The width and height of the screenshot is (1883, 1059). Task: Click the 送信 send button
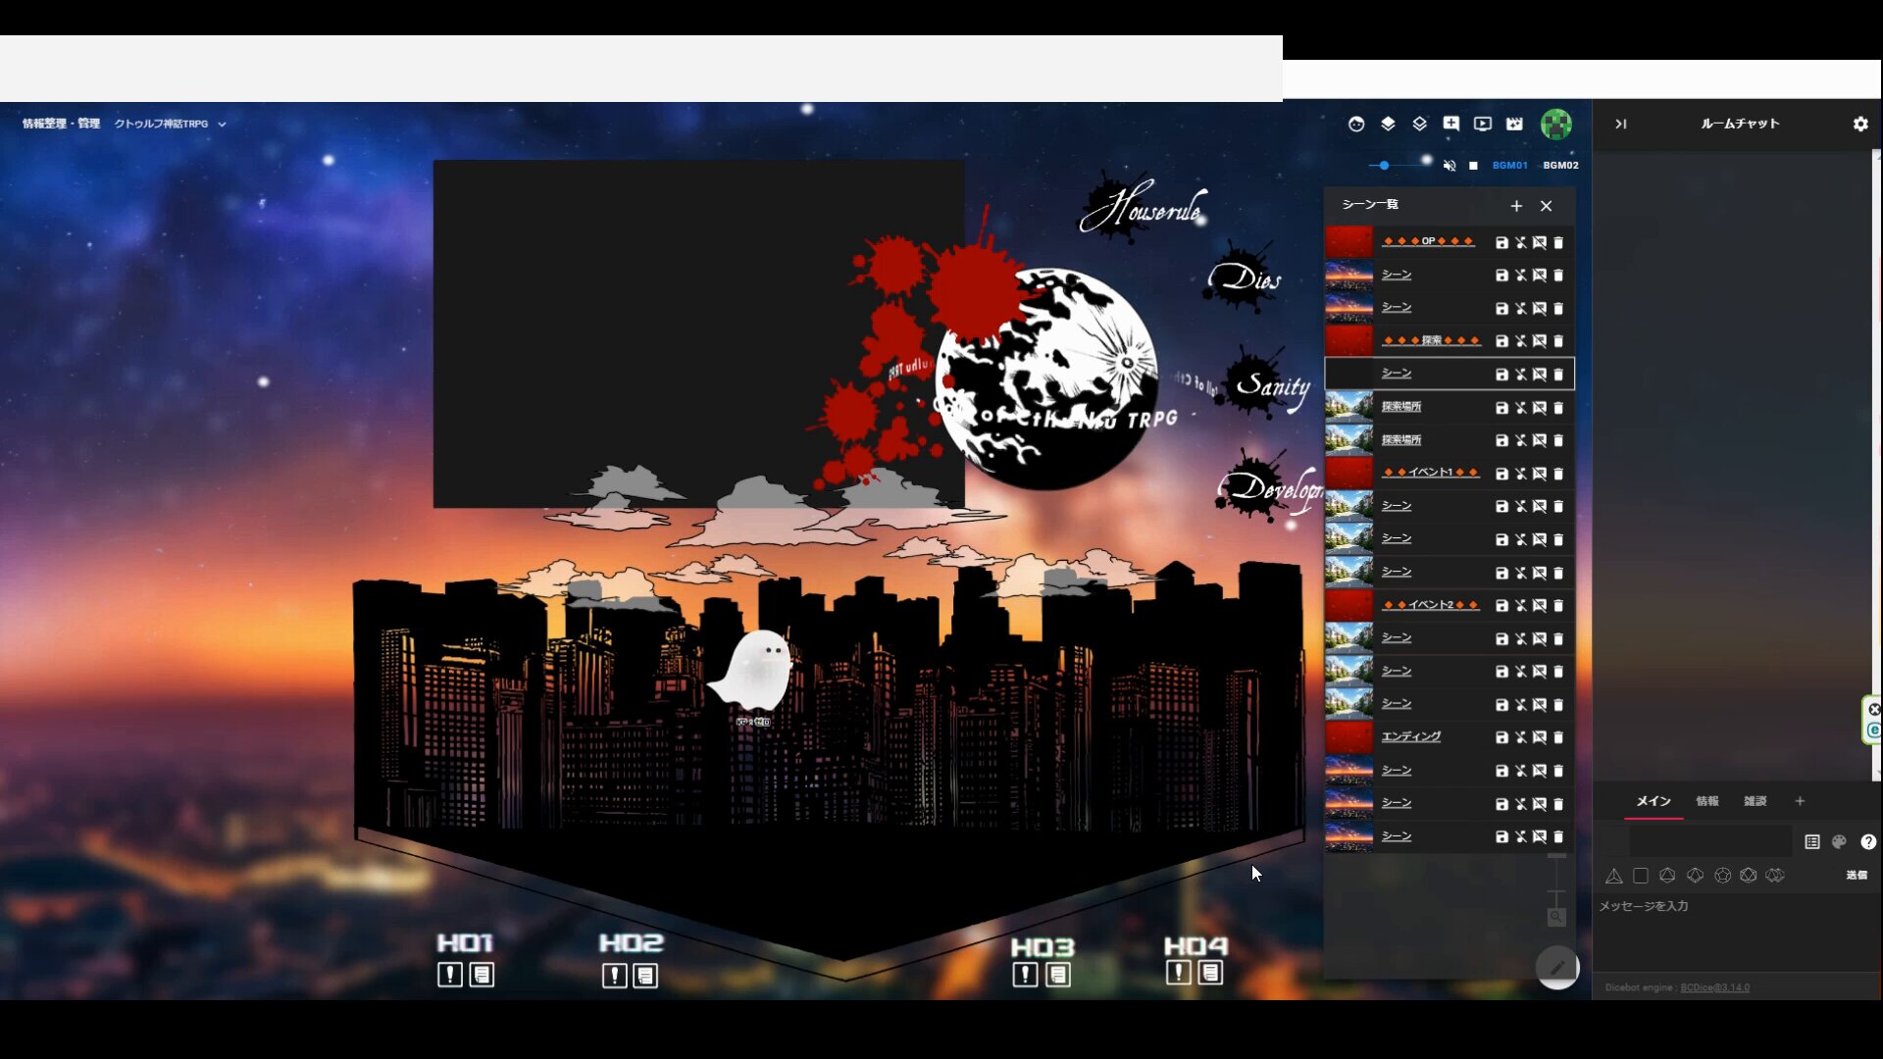[1857, 875]
